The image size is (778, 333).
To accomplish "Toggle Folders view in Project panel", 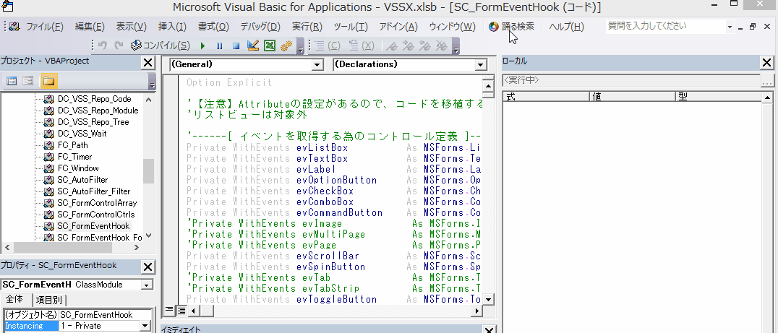I will coord(48,81).
